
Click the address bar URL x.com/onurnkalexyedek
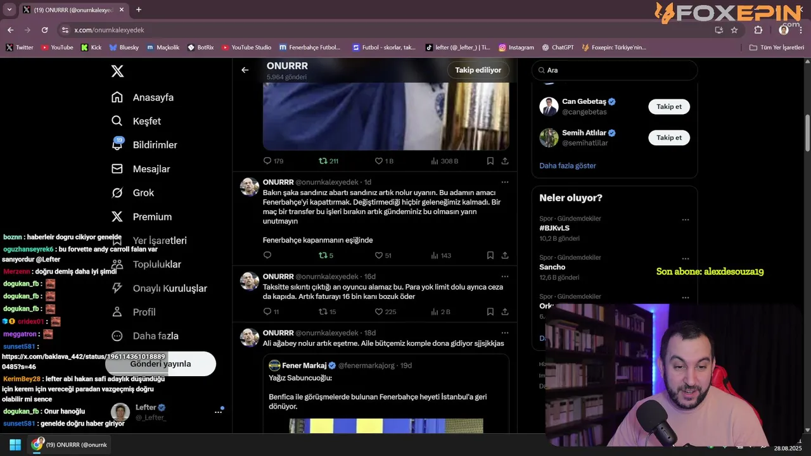tap(109, 30)
